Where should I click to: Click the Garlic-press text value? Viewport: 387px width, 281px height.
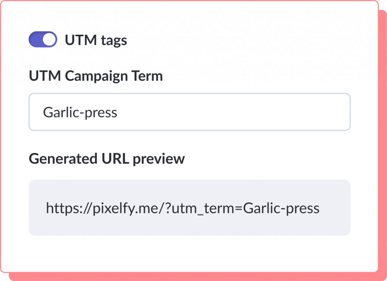click(79, 112)
